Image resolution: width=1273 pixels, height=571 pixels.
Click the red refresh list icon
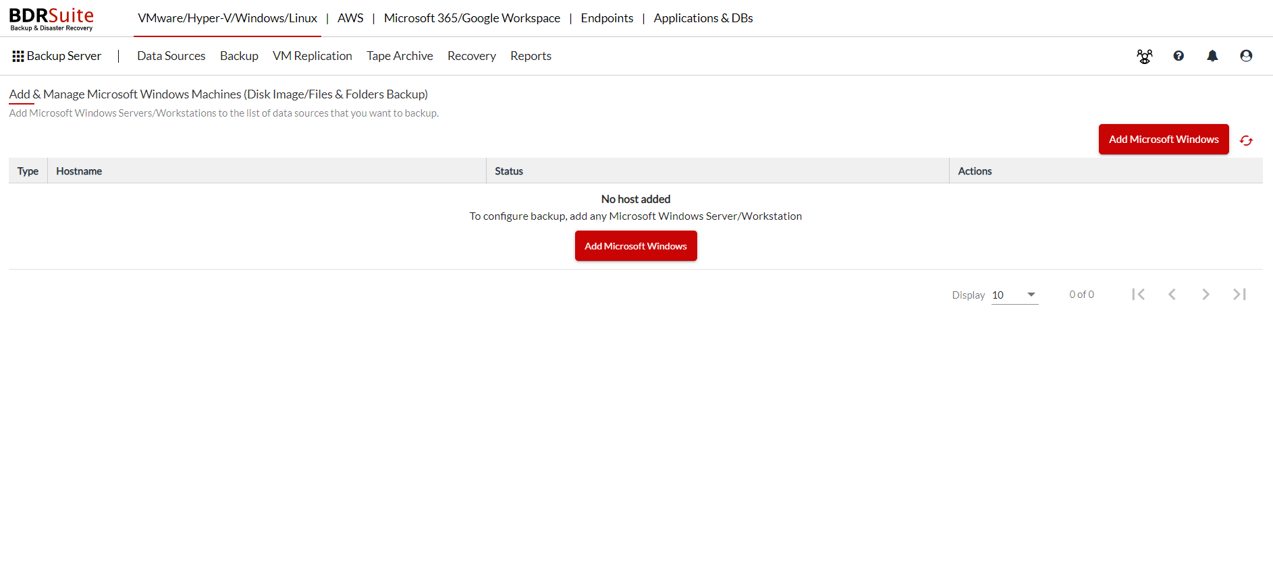(x=1246, y=140)
